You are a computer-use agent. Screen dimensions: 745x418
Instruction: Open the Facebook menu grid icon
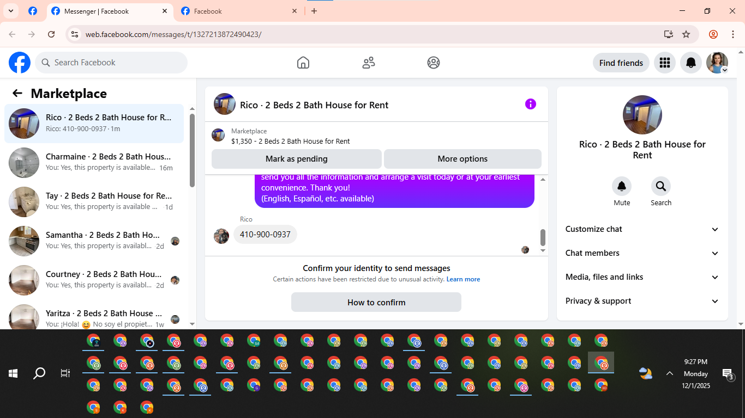[664, 63]
